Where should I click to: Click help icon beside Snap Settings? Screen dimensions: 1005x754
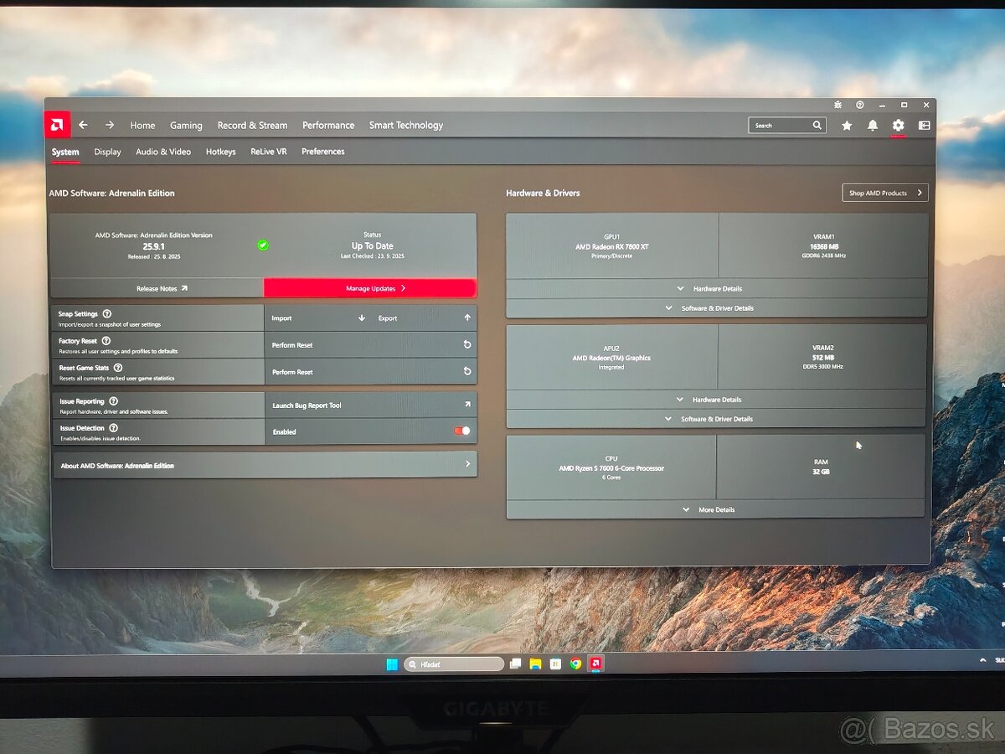[x=106, y=313]
